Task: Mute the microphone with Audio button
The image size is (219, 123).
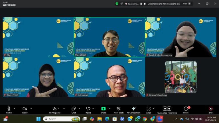Action: pos(9,109)
